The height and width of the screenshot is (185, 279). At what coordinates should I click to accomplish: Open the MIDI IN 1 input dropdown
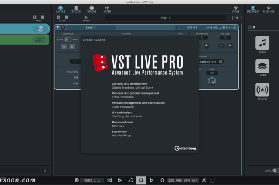pyautogui.click(x=191, y=27)
